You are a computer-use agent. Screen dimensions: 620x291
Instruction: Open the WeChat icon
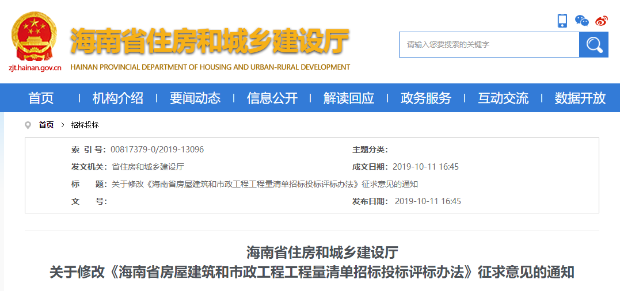click(581, 21)
